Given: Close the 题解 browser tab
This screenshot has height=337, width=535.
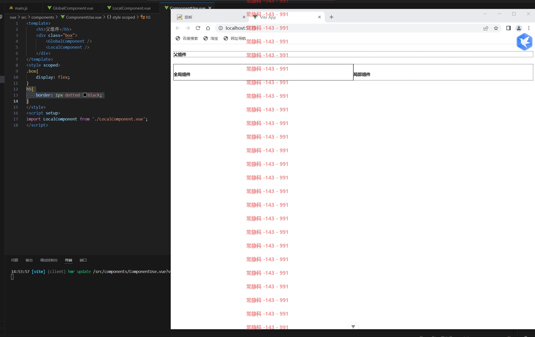Looking at the screenshot, I should point(244,17).
